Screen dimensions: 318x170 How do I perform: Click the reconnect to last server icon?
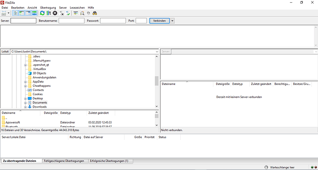point(68,13)
